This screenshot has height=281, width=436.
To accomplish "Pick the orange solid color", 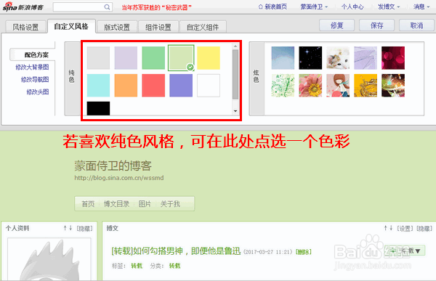I will click(x=126, y=86).
